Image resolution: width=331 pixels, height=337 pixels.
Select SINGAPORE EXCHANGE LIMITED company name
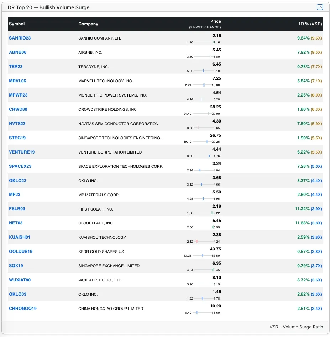[109, 266]
